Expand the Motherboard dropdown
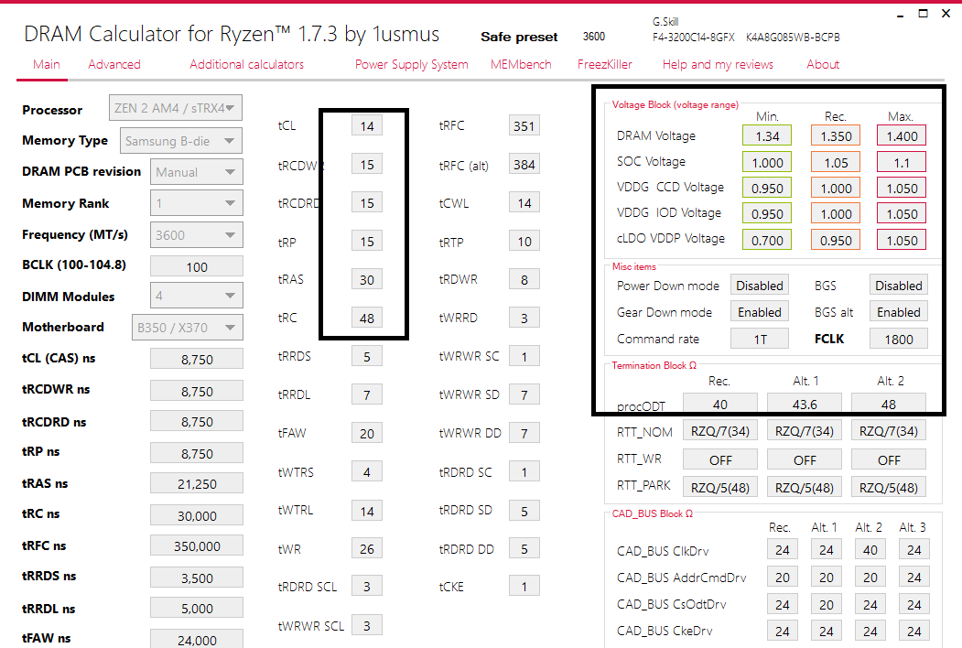 pyautogui.click(x=187, y=327)
